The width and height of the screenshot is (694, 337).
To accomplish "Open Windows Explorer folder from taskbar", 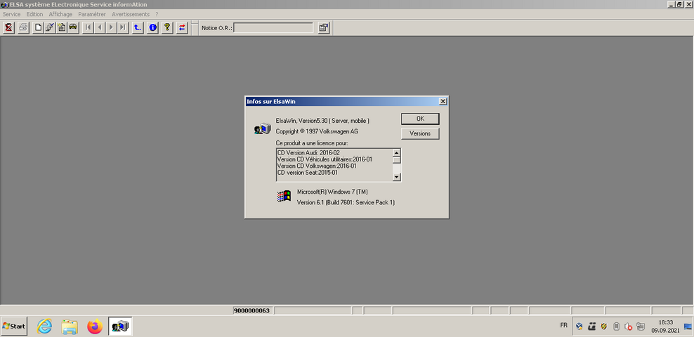I will (70, 327).
